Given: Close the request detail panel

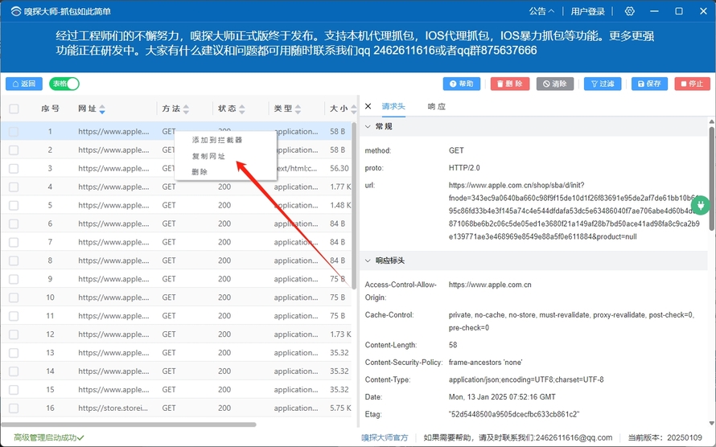Looking at the screenshot, I should [368, 106].
